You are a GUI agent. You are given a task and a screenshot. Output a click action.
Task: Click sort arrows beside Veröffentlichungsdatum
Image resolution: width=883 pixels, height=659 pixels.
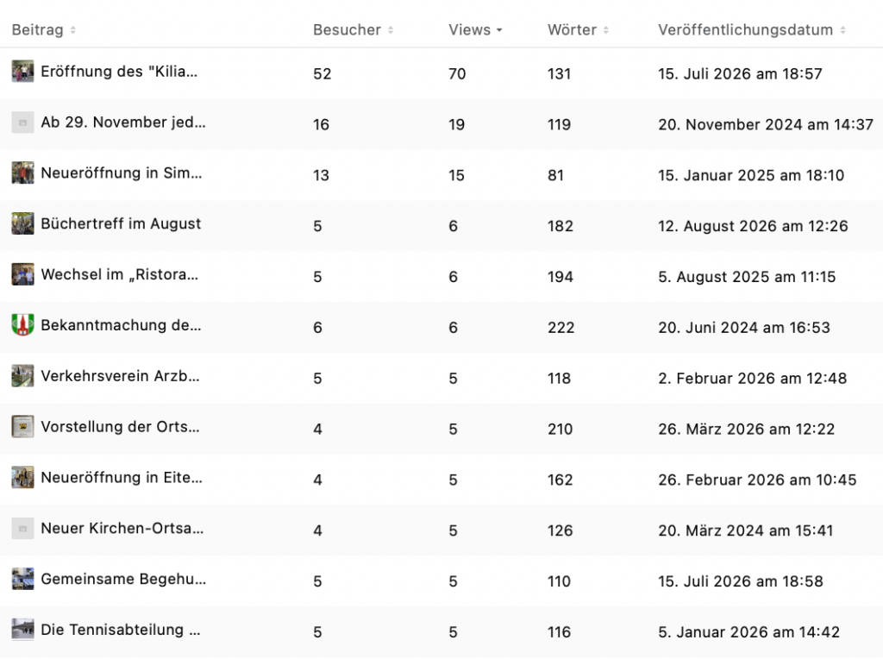coord(843,30)
